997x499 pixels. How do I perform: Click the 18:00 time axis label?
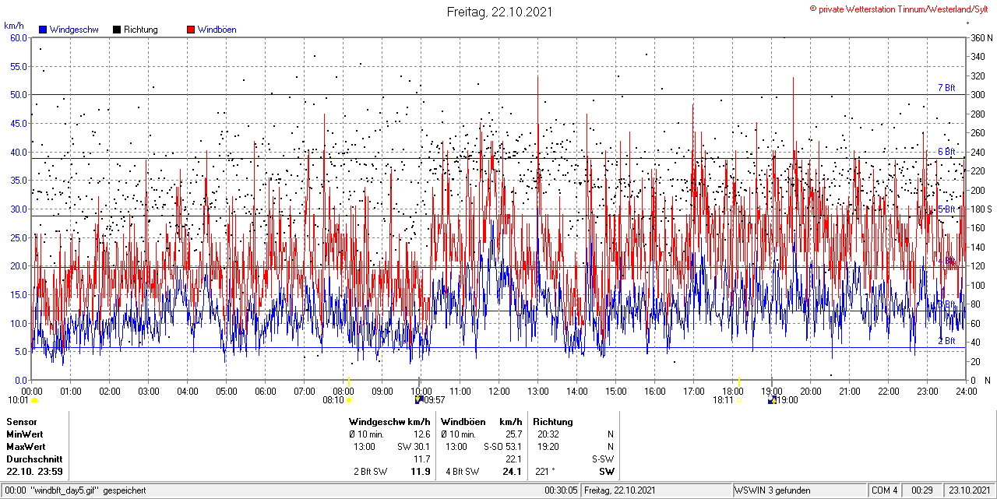click(x=733, y=391)
